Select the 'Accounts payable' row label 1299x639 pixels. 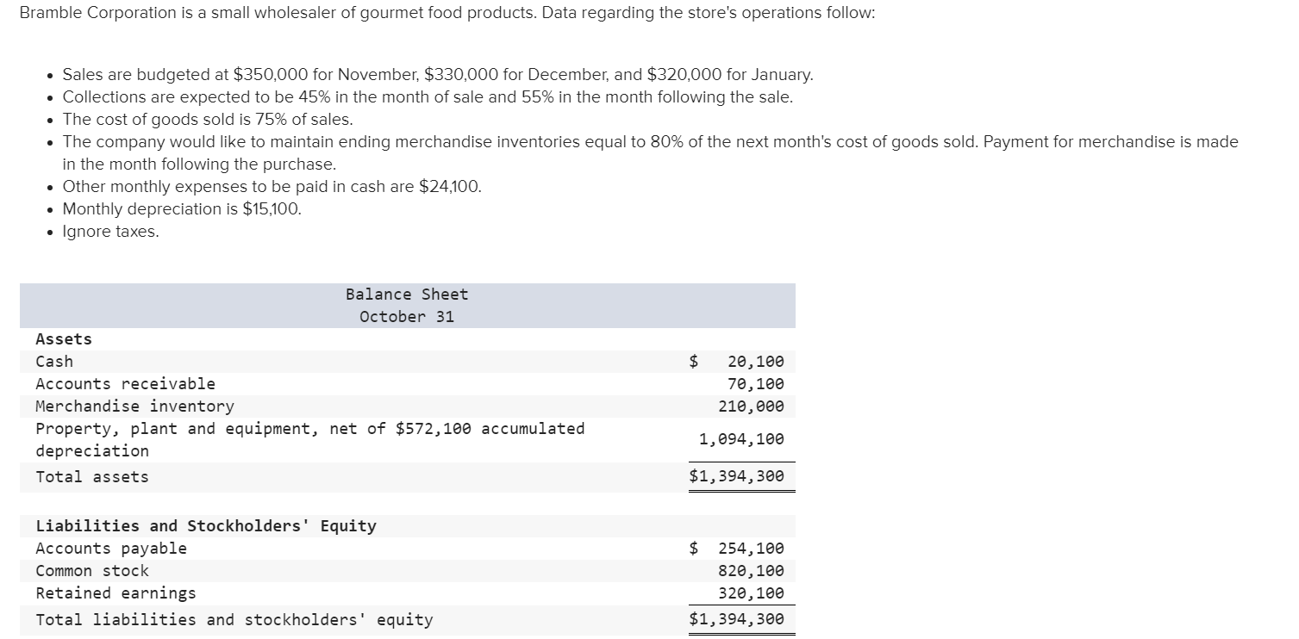(x=111, y=549)
